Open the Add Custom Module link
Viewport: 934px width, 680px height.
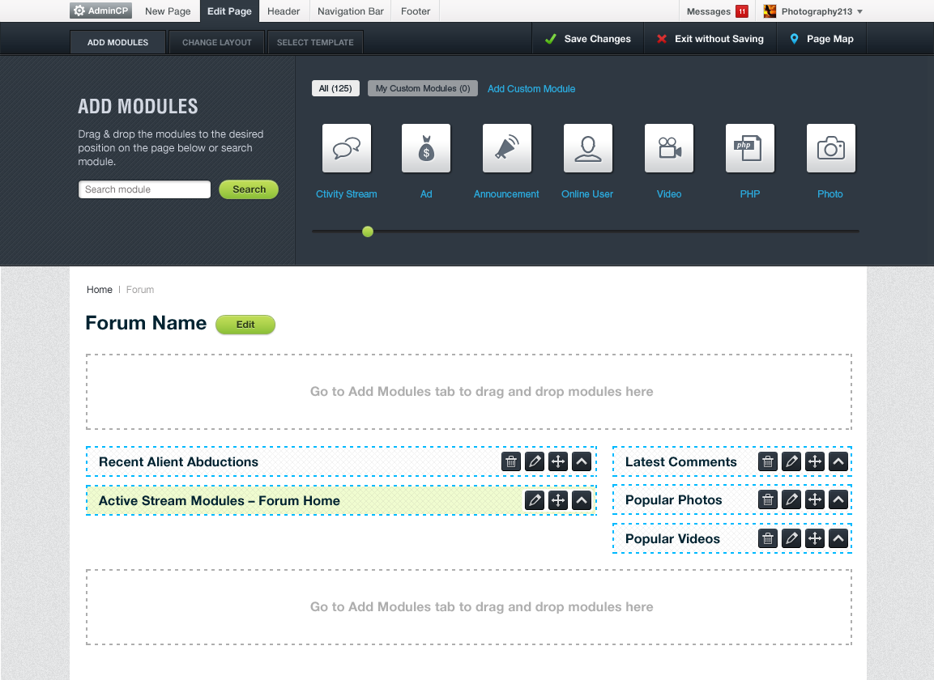531,88
